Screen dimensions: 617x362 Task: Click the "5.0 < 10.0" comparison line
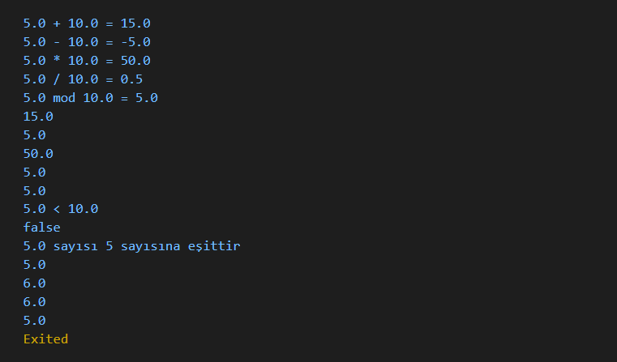pos(61,209)
